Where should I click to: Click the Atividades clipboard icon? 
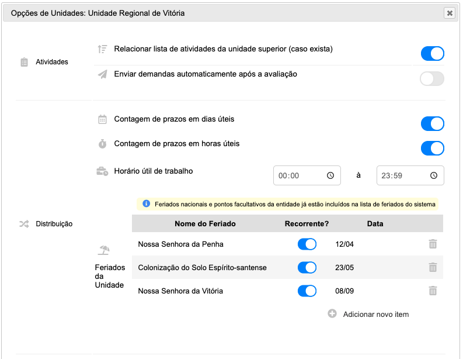pyautogui.click(x=24, y=62)
